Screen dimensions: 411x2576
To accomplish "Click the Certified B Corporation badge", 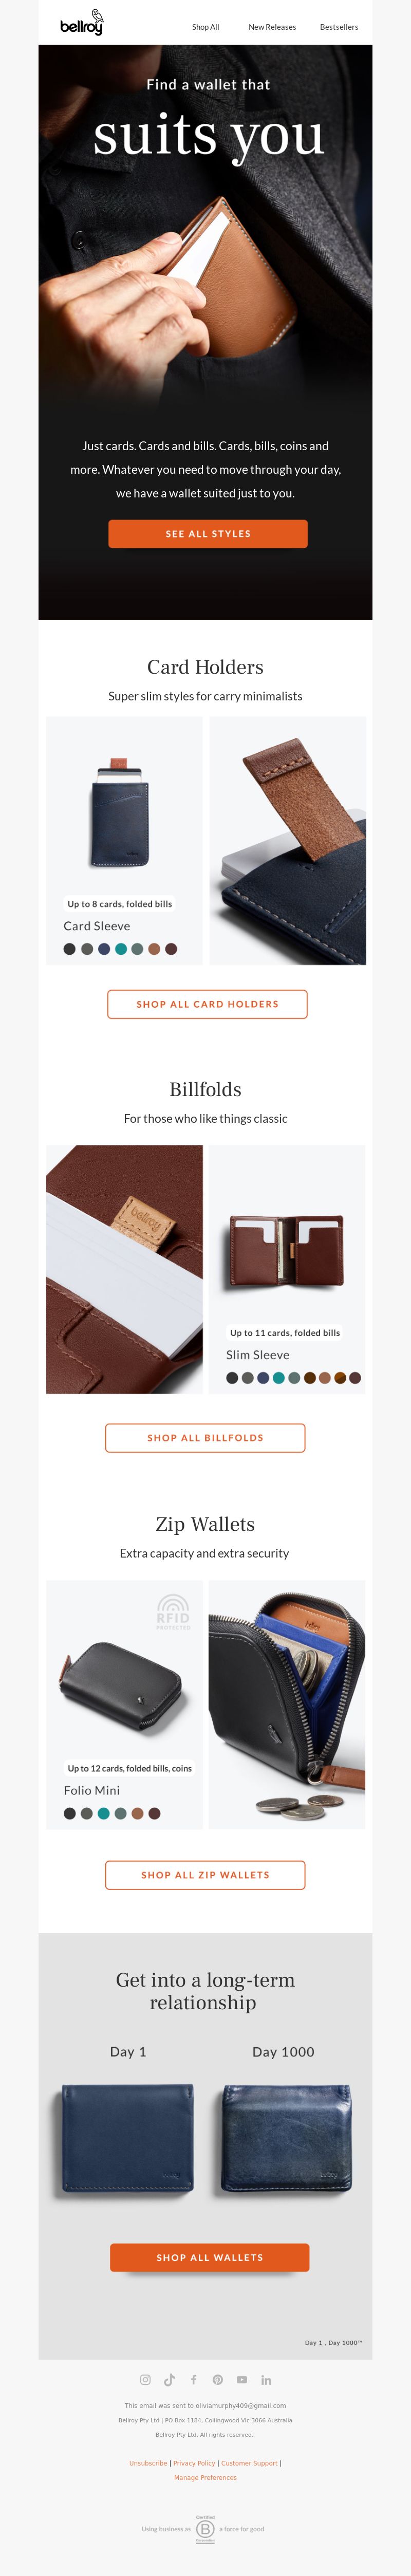I will click(205, 2529).
